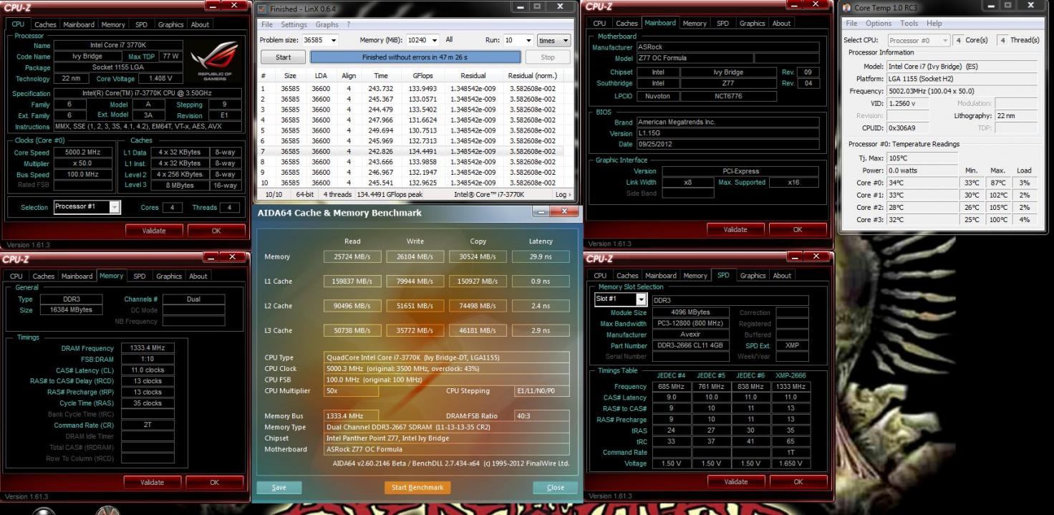The height and width of the screenshot is (515, 1054).
Task: Open the Settings menu in LinX
Action: click(294, 24)
